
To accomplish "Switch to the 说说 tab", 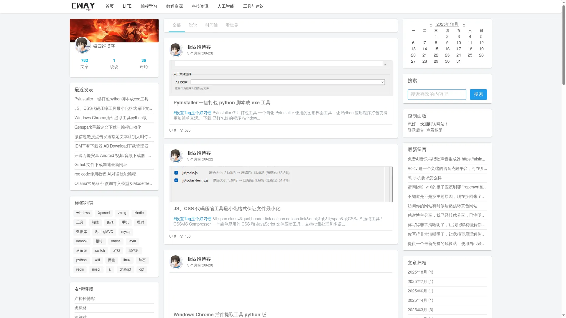I will coord(193,25).
